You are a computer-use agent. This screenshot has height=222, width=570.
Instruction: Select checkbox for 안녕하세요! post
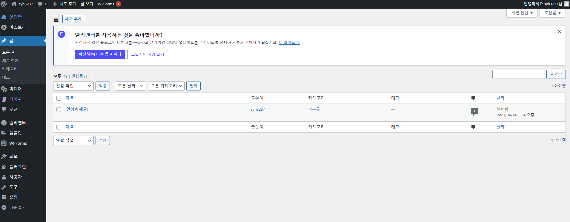[59, 110]
